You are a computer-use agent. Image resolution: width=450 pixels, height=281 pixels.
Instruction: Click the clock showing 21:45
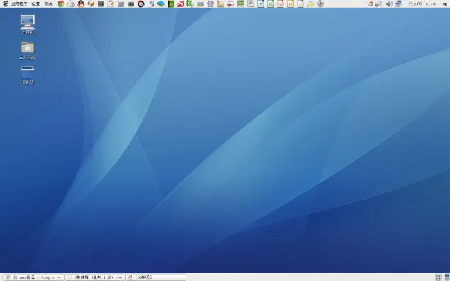pos(431,4)
